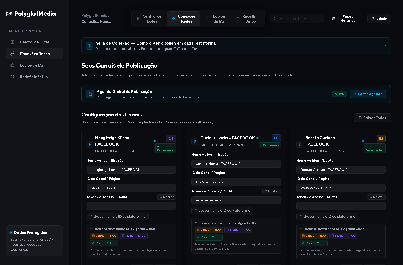Open the Redefinir Setup top tab
Image resolution: width=403 pixels, height=265 pixels.
[x=248, y=19]
